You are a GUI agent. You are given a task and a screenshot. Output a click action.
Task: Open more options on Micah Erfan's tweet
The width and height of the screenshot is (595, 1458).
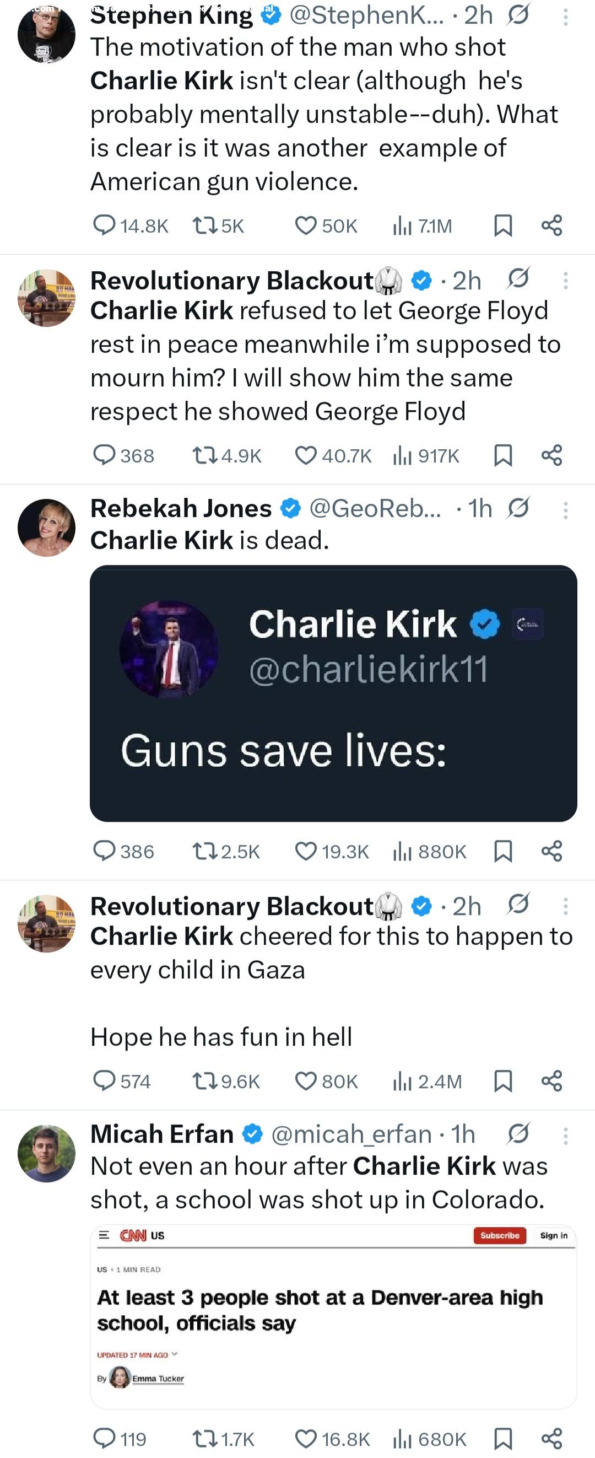pos(565,1135)
